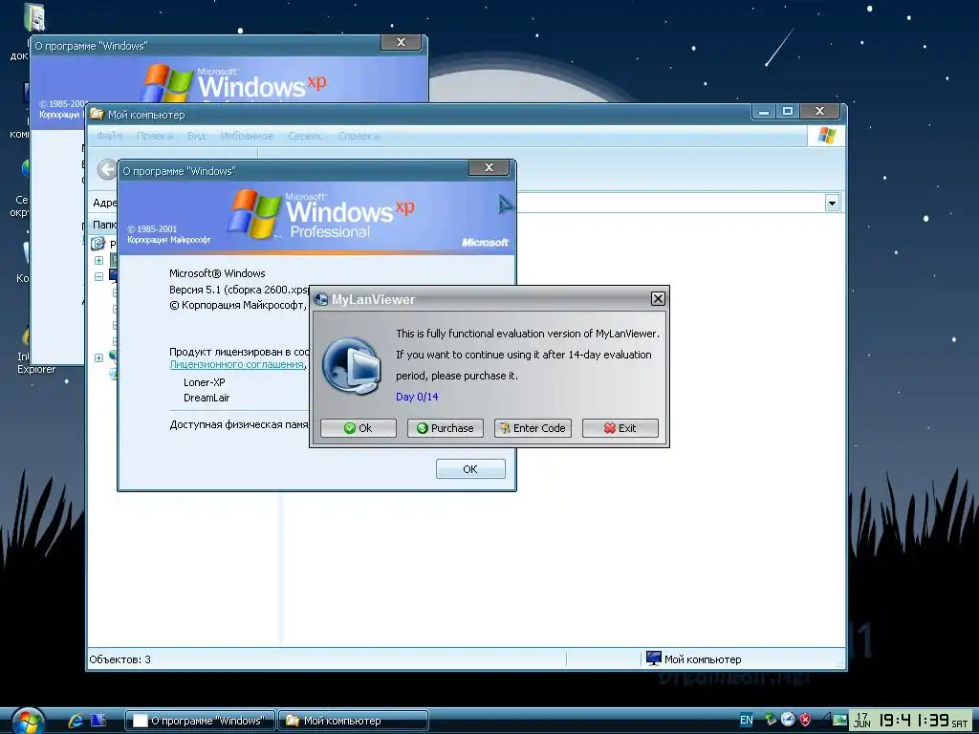The width and height of the screenshot is (979, 734).
Task: Click the folder icon in the Мой компьютер title bar
Action: [x=97, y=115]
